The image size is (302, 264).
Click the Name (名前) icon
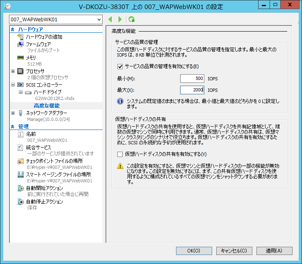click(x=21, y=134)
